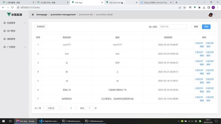Switch to the edu-boss-fed browser tab
Viewport: 221px width, 124px height.
(121, 2)
